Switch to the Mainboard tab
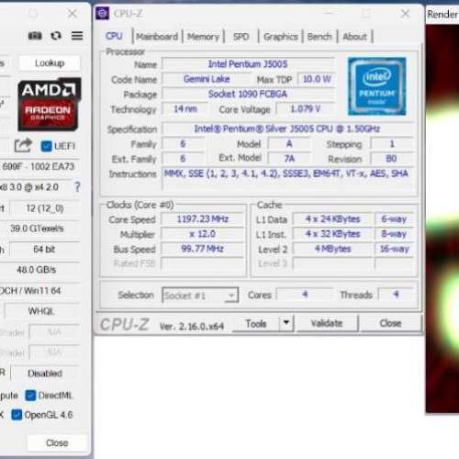459x459 pixels. (157, 37)
